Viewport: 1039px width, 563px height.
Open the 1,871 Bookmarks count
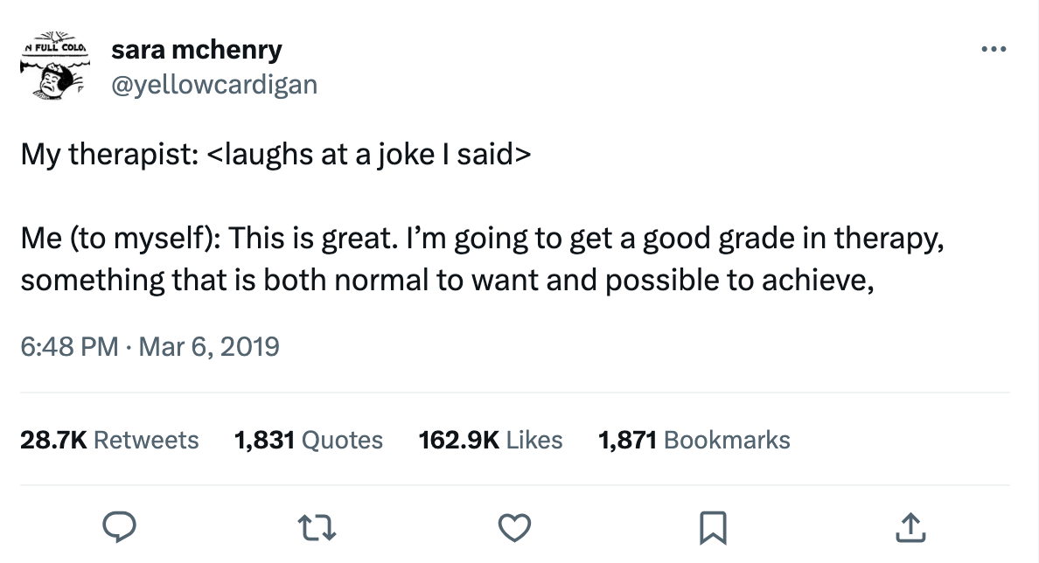[693, 440]
